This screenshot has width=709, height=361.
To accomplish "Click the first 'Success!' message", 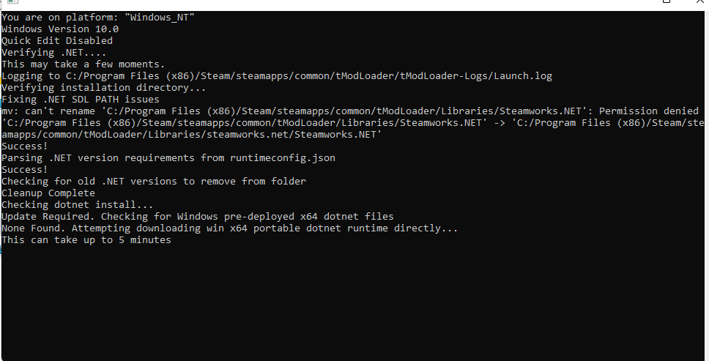I will (25, 146).
